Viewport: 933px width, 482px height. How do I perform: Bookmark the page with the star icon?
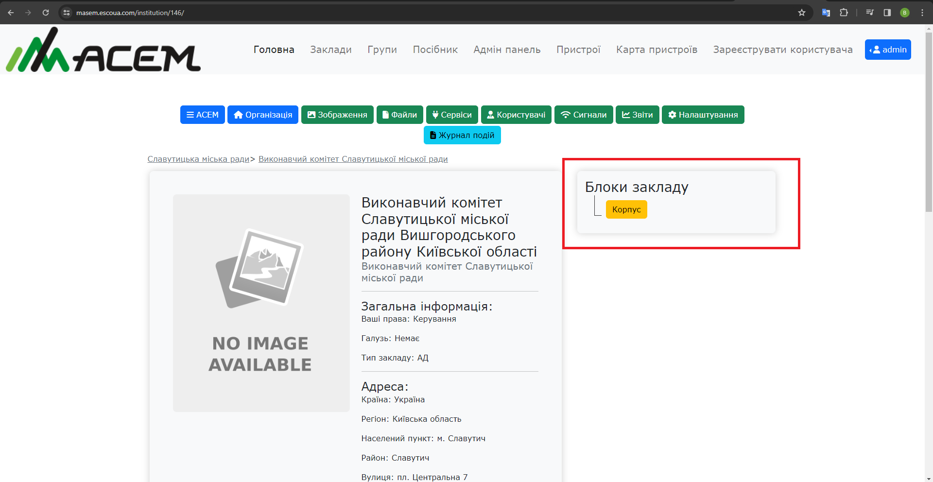point(802,13)
